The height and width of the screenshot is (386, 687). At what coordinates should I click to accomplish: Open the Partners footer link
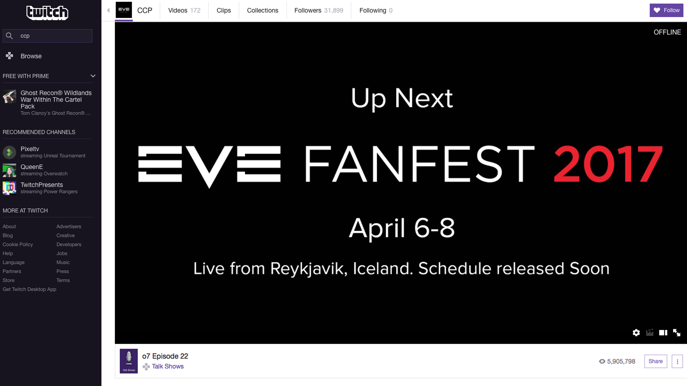tap(12, 271)
